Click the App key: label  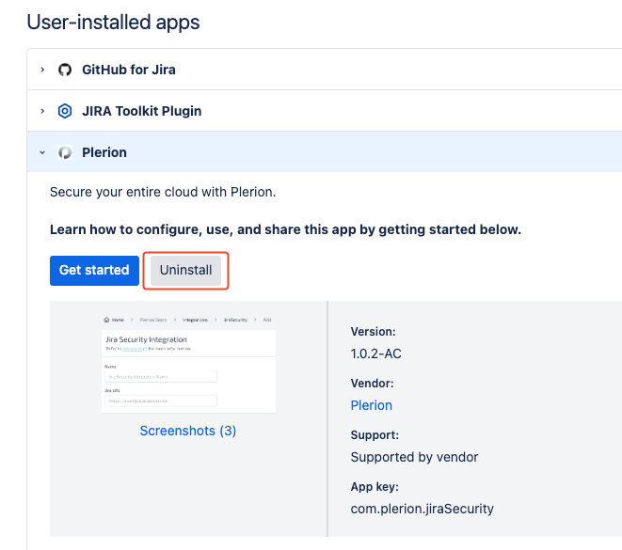375,487
